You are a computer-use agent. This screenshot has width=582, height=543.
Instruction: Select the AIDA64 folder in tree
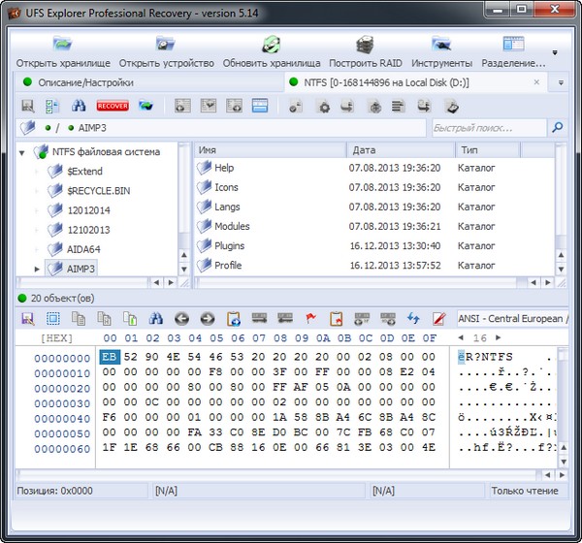coord(84,249)
